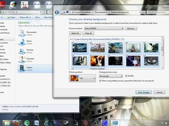Screen dimensions: 169x126
Task: Uncheck the first wallpaper's checkbox in top row
Action: 73,43
